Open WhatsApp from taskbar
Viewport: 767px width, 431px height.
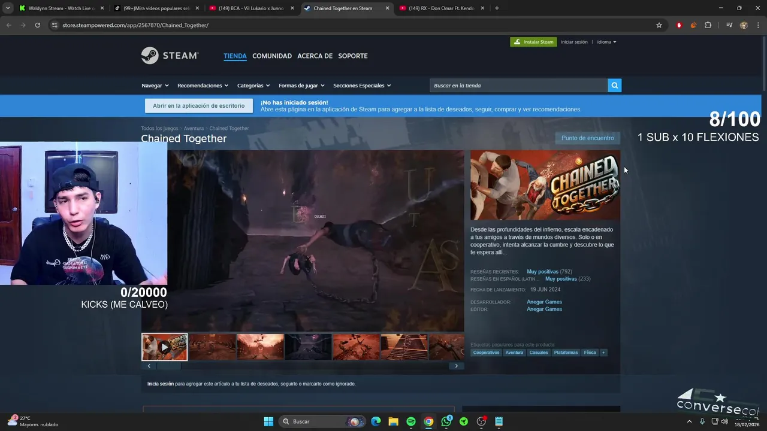(x=446, y=421)
